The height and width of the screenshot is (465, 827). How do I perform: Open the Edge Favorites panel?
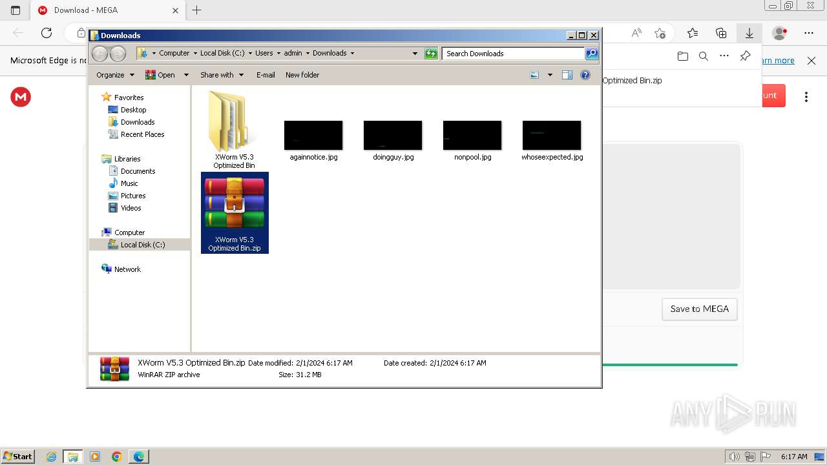(x=693, y=33)
